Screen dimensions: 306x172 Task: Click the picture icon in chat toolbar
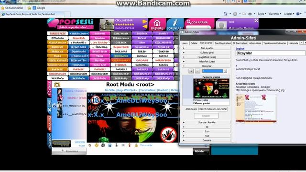109,145
